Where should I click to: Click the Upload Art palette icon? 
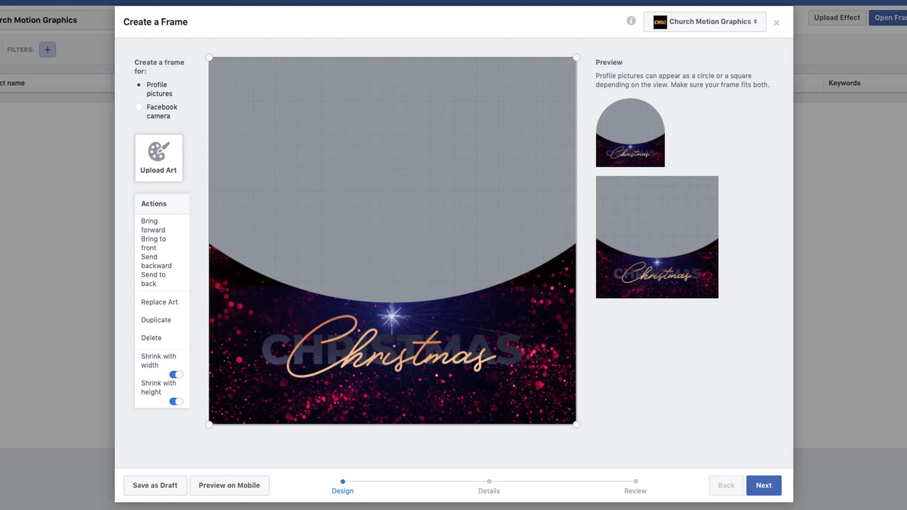coord(158,152)
